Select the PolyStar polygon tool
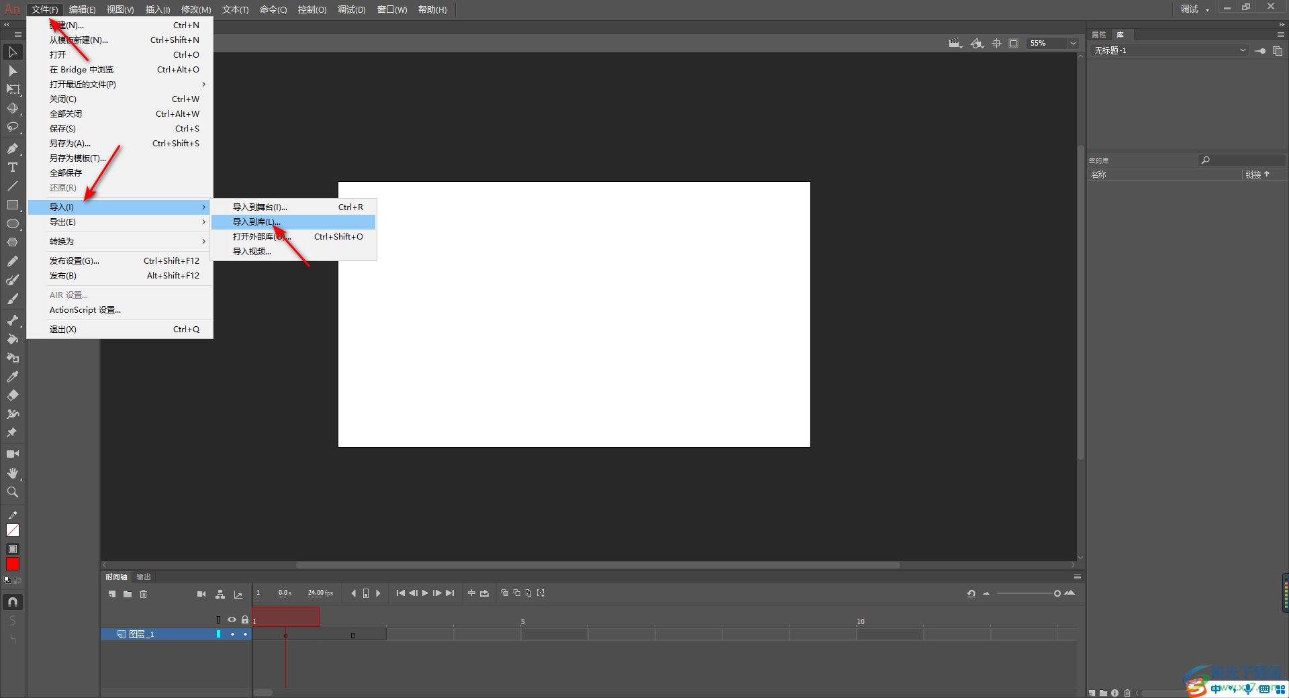 (13, 242)
